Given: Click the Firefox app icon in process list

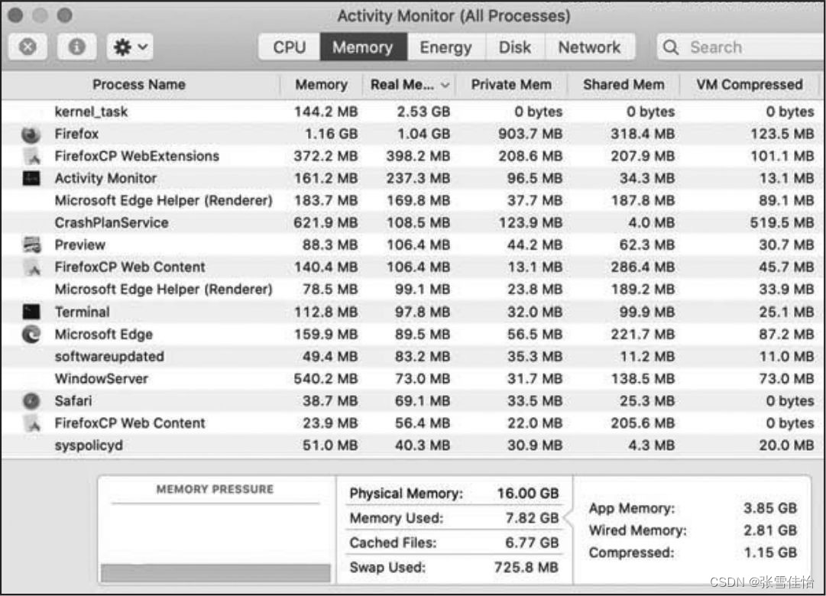Looking at the screenshot, I should click(x=31, y=134).
